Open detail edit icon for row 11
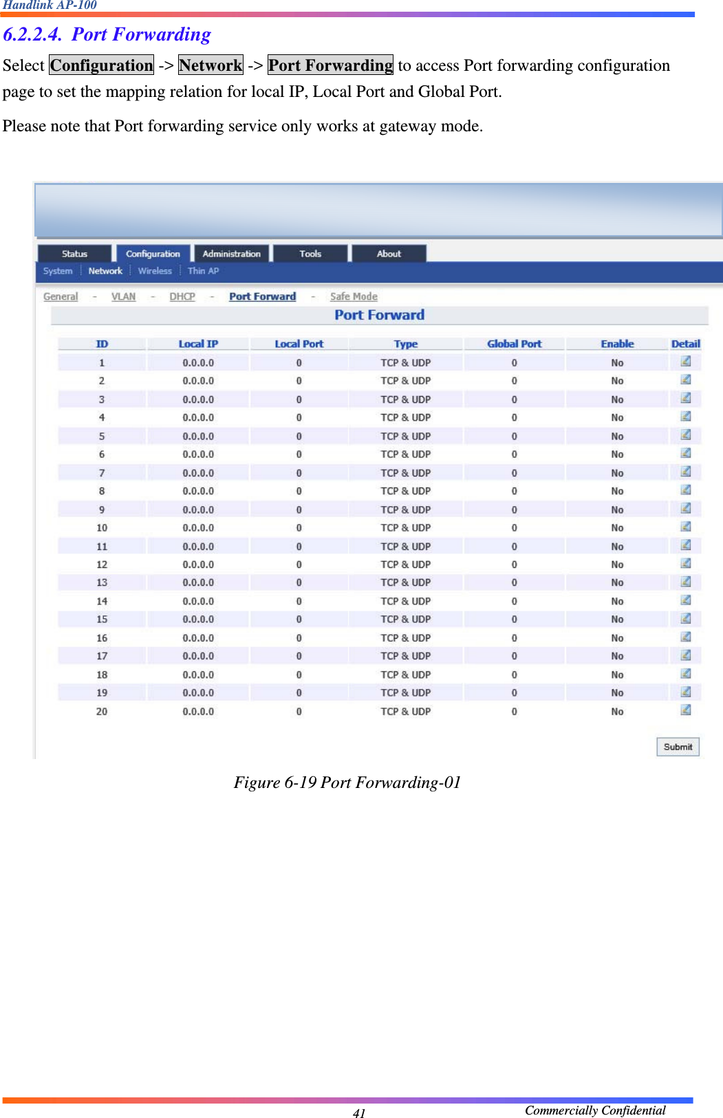 point(686,545)
